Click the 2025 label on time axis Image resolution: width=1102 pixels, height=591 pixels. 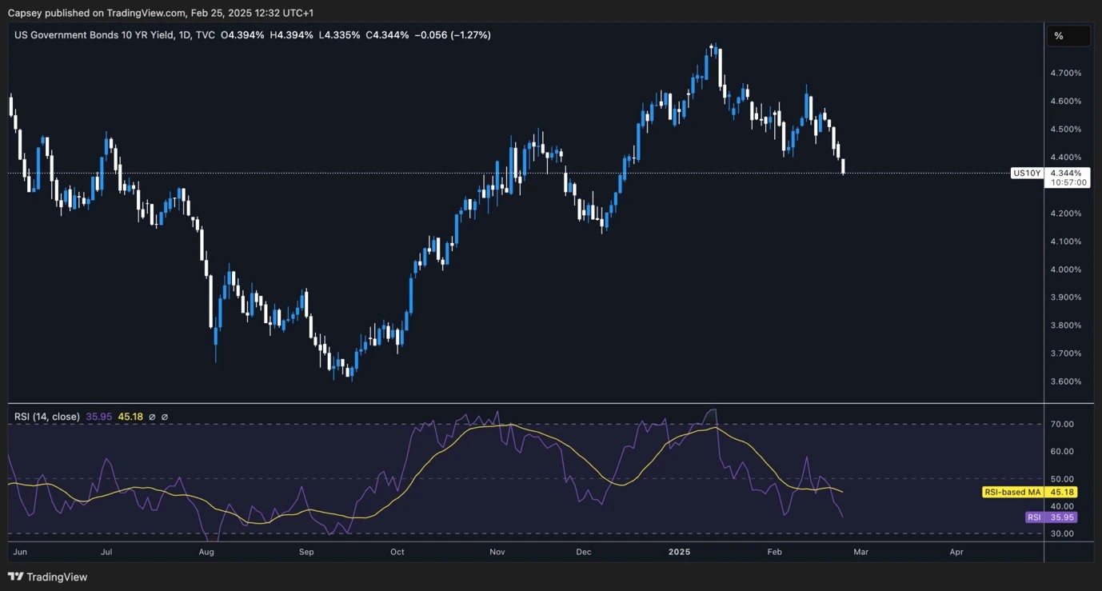(679, 552)
